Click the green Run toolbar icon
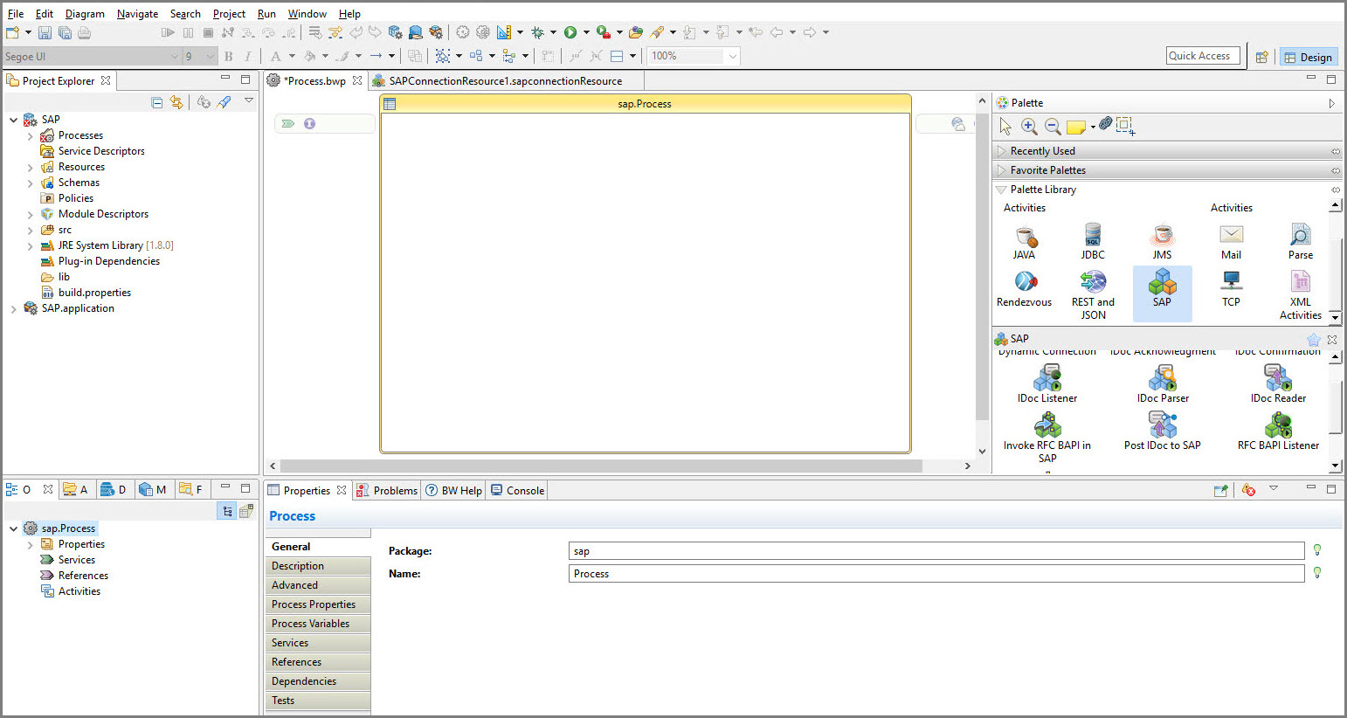 (570, 33)
